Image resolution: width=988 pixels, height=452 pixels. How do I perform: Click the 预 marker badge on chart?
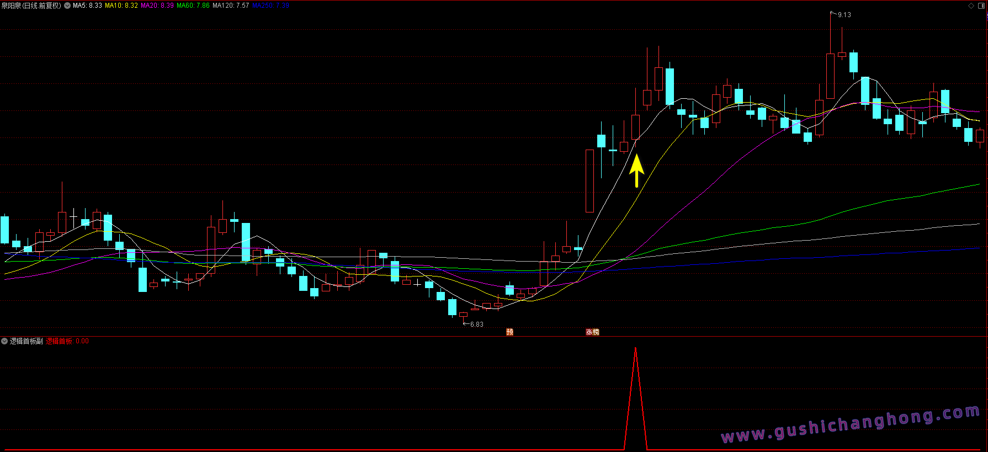(509, 332)
